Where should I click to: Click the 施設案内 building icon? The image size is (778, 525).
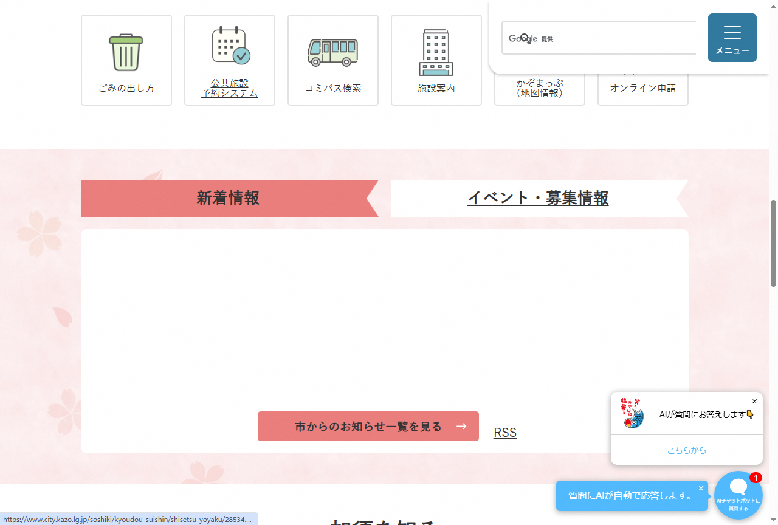coord(436,60)
